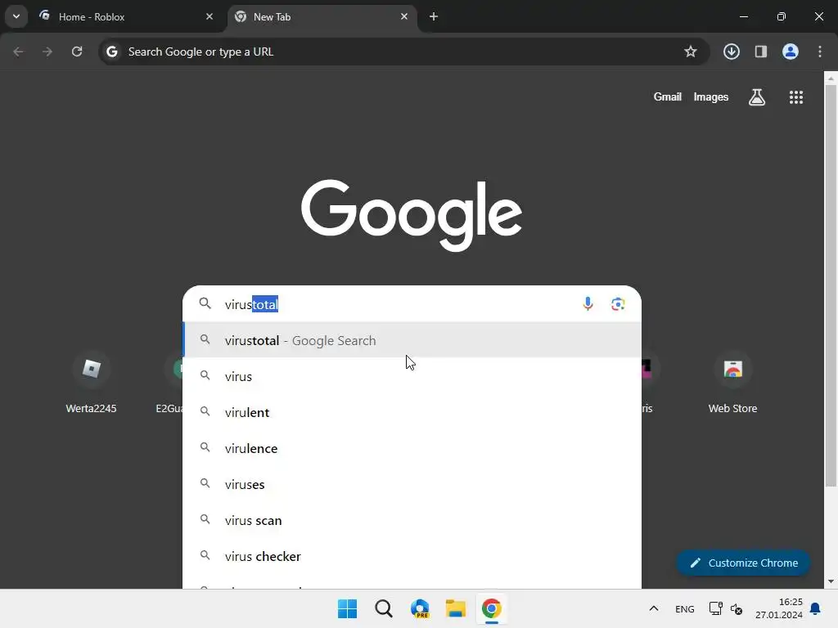This screenshot has width=838, height=628.
Task: Launch Edge Preview from taskbar
Action: 420,608
